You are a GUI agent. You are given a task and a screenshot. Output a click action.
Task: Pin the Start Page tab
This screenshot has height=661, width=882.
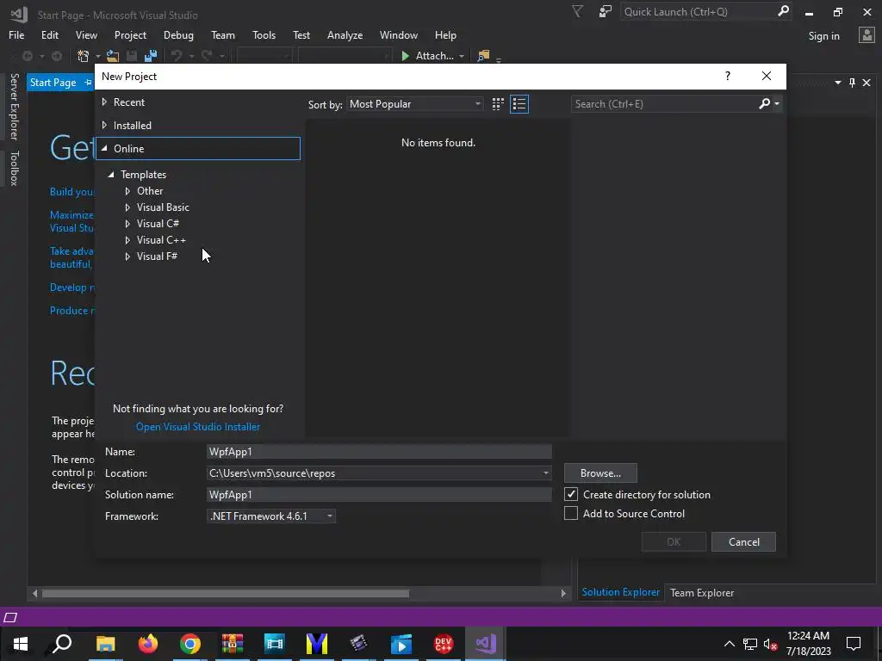88,83
